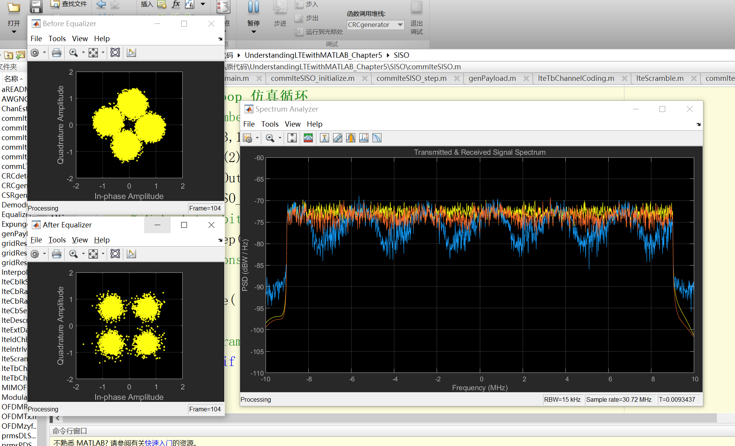Click SISO folder in address path
735x446 pixels.
tap(401, 55)
